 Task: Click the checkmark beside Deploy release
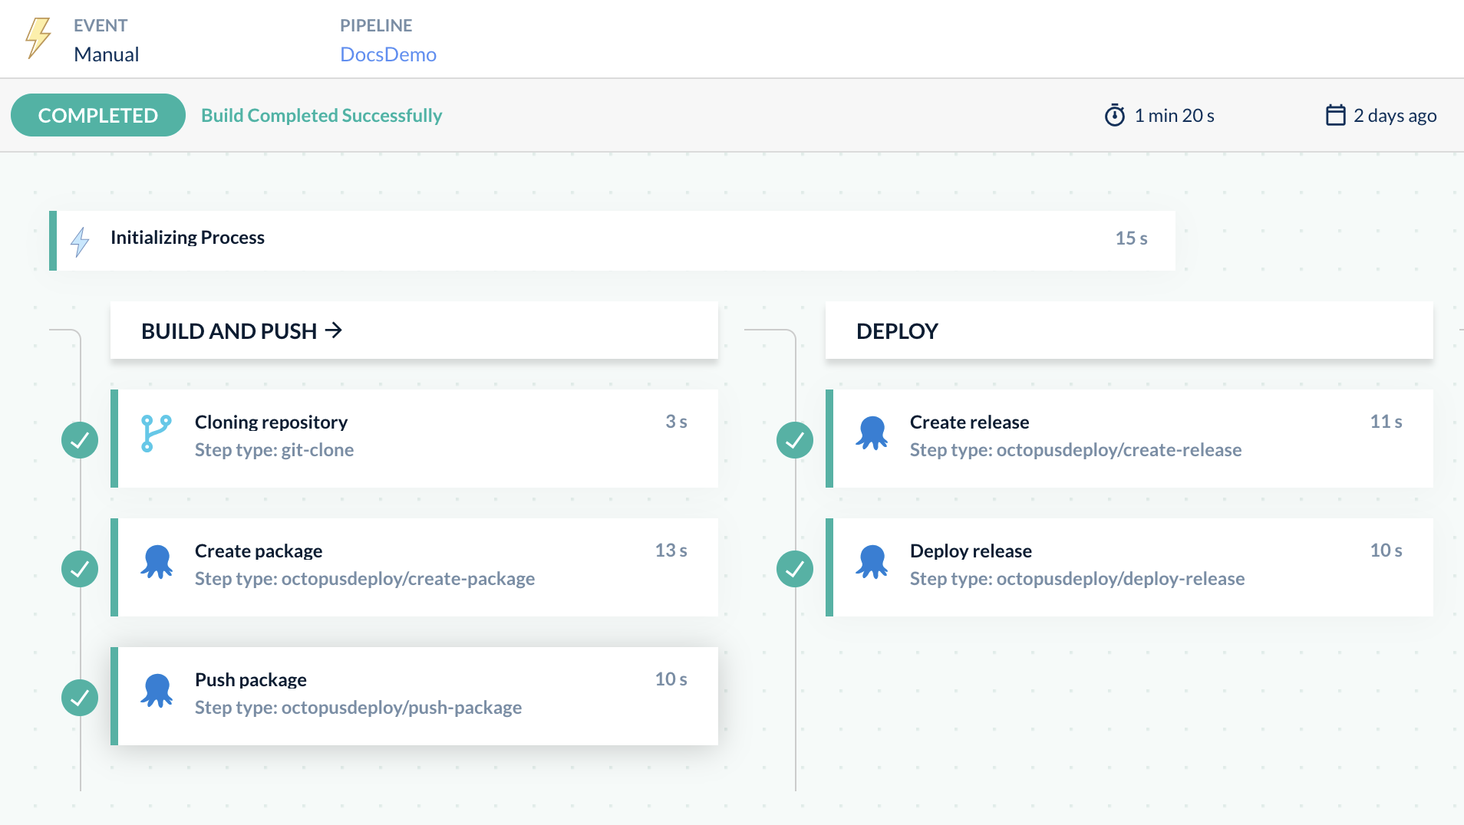[x=795, y=568]
